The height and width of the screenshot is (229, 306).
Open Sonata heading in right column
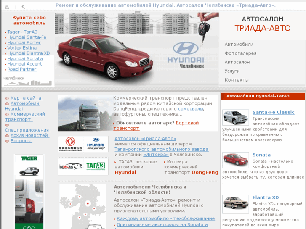(261, 155)
